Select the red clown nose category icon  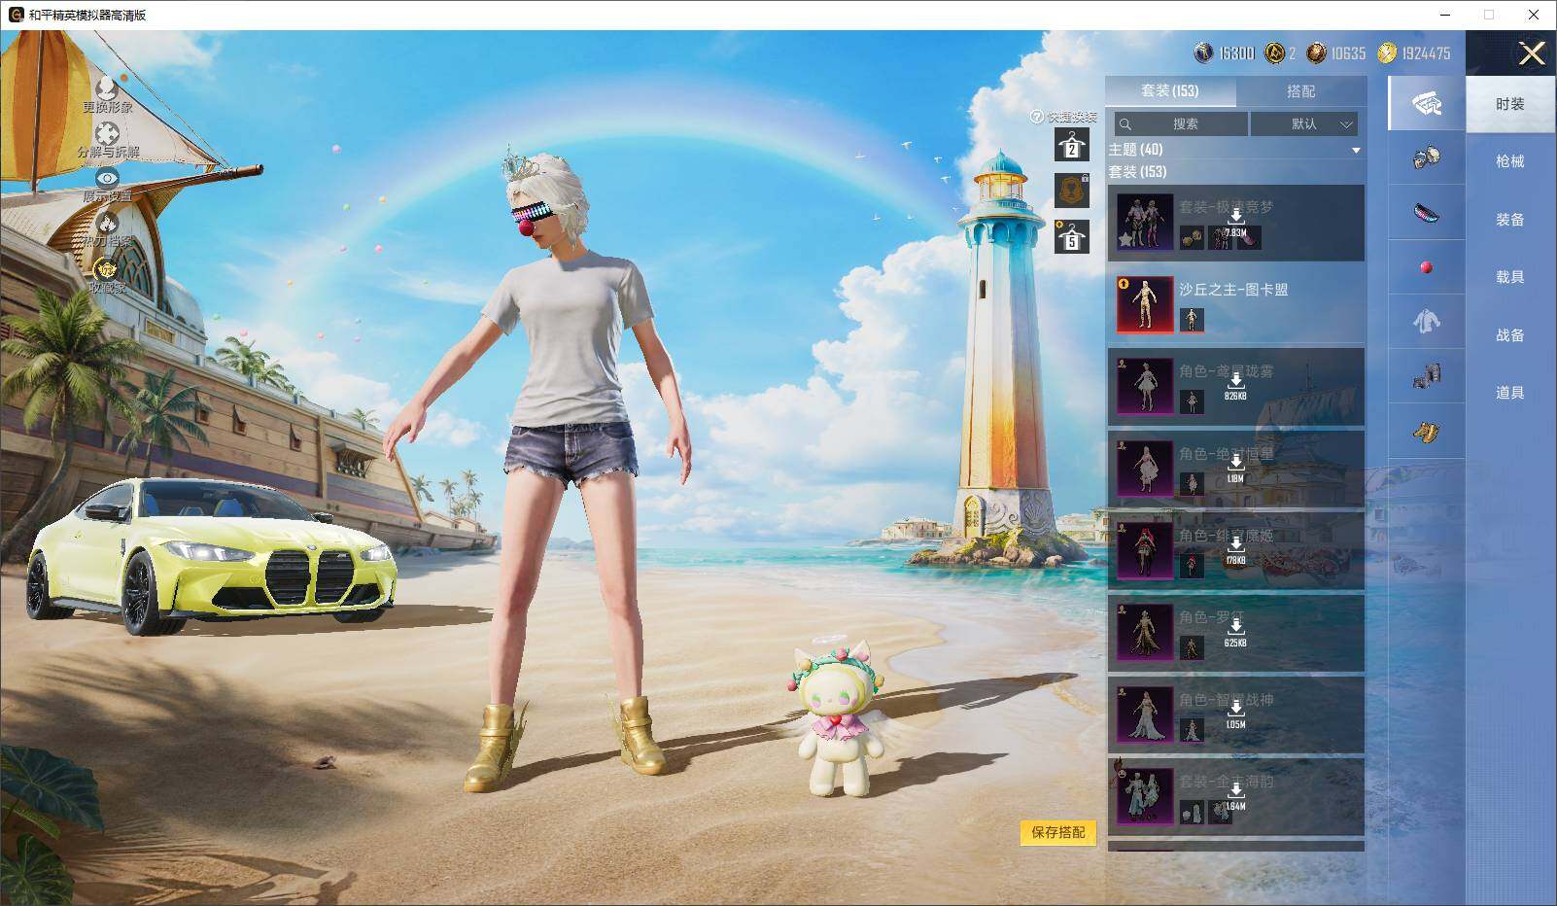click(x=1426, y=267)
